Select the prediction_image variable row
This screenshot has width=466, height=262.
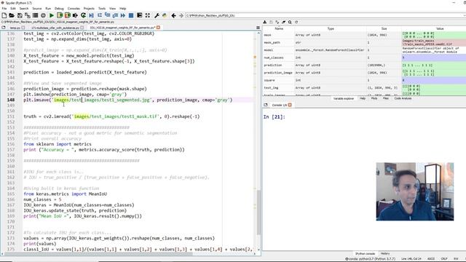tap(364, 73)
